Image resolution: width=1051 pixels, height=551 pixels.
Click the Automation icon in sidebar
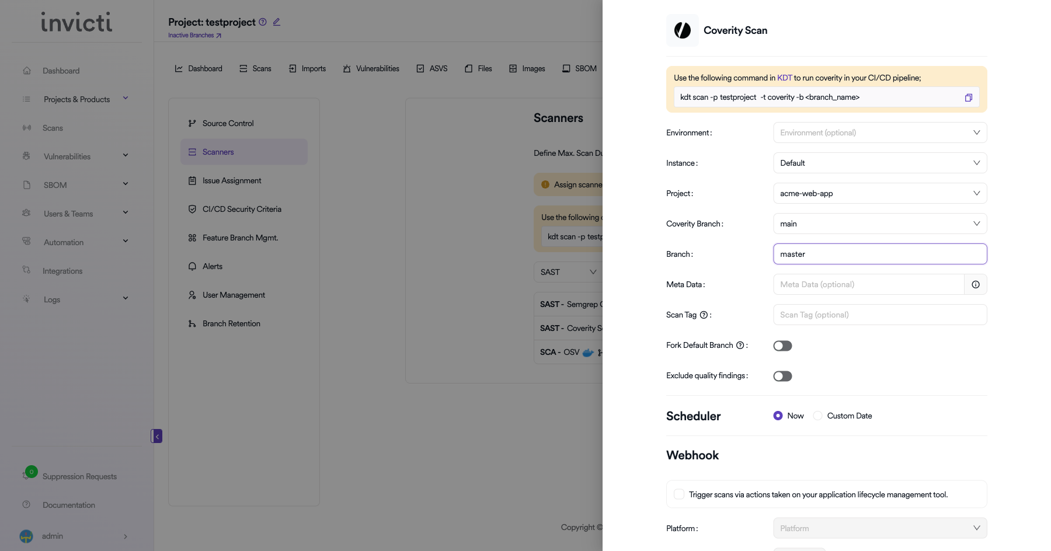(27, 242)
